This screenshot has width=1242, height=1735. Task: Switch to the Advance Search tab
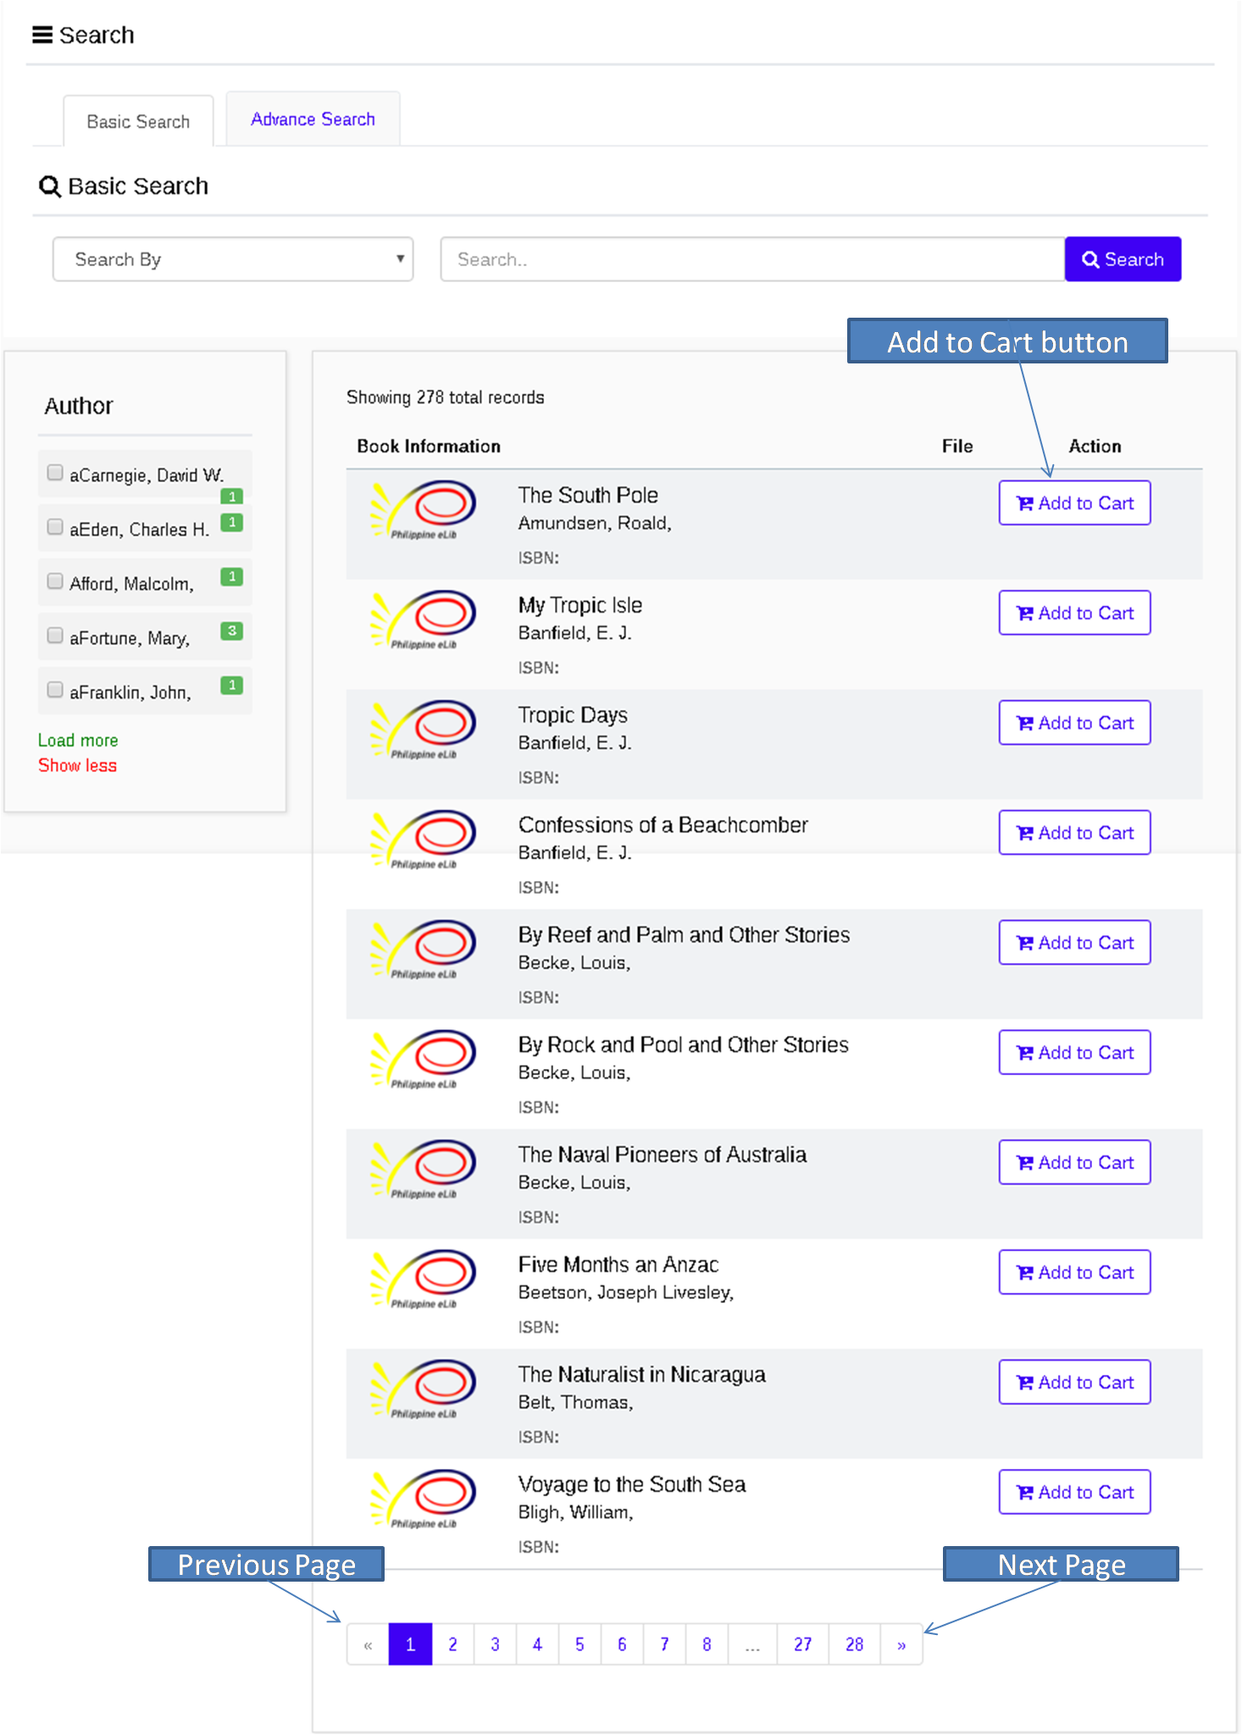pyautogui.click(x=313, y=119)
